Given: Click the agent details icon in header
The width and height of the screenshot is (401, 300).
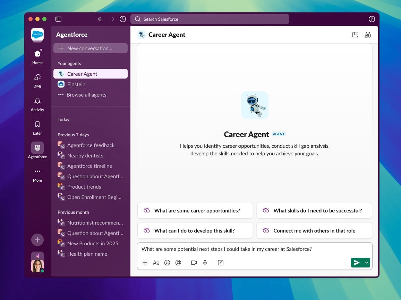Looking at the screenshot, I should [x=367, y=35].
